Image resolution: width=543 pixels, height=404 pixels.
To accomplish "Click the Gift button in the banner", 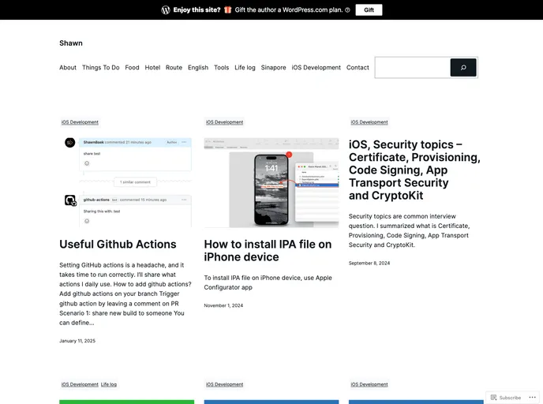I will (x=369, y=10).
